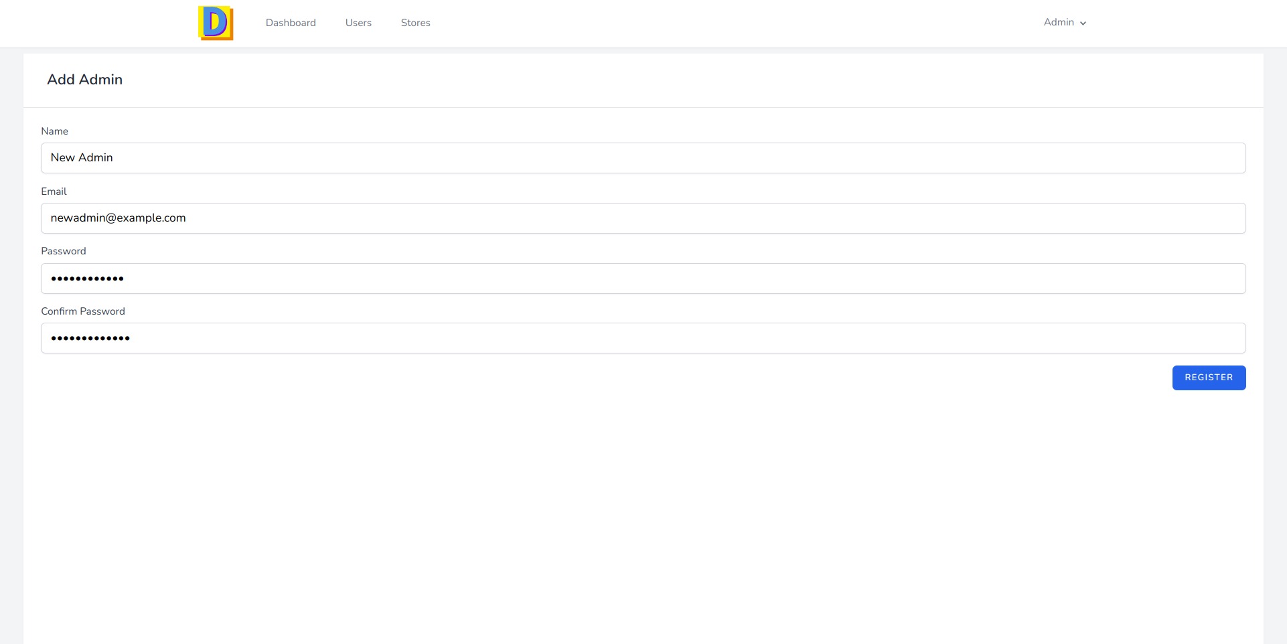Viewport: 1287px width, 644px height.
Task: Open the Stores nav link
Action: pos(415,23)
